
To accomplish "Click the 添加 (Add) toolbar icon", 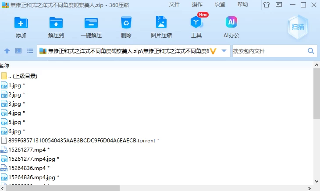I will click(21, 23).
